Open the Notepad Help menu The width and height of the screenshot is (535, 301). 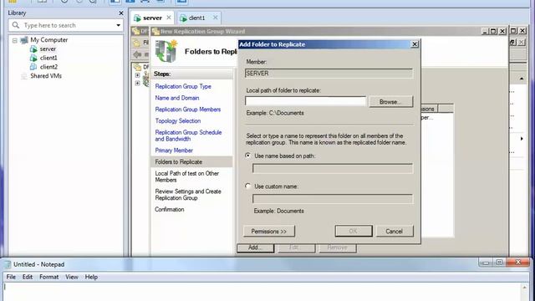91,277
